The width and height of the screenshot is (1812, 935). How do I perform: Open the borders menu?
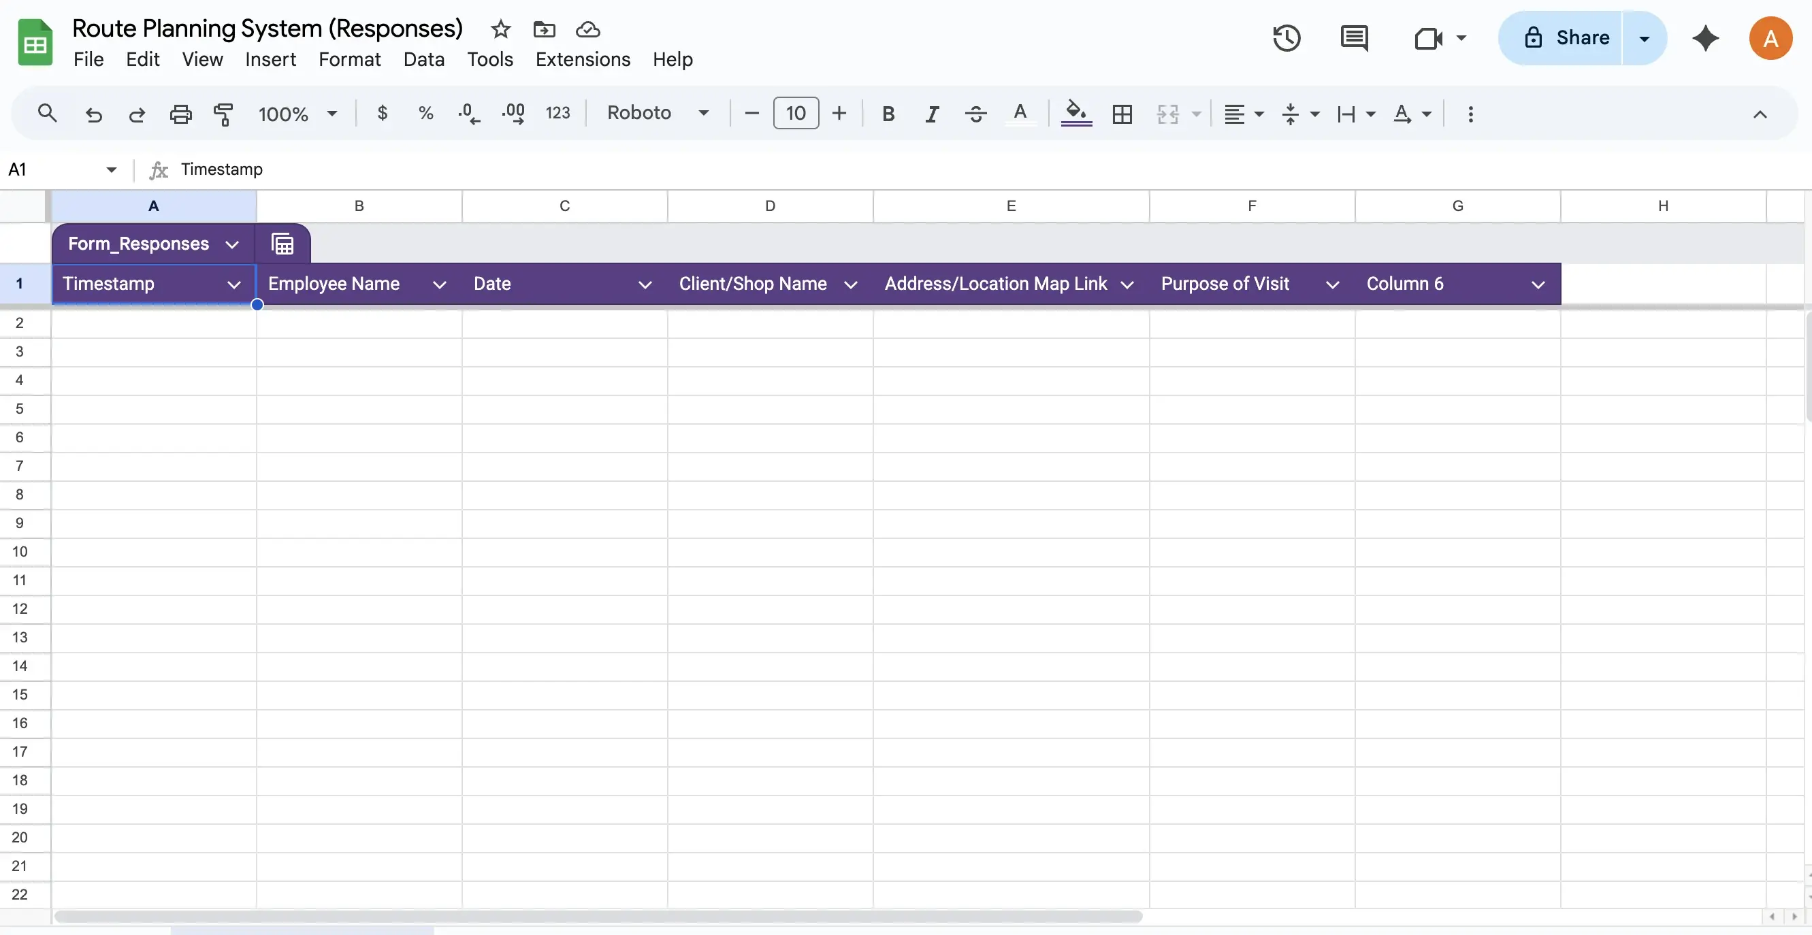(x=1122, y=113)
